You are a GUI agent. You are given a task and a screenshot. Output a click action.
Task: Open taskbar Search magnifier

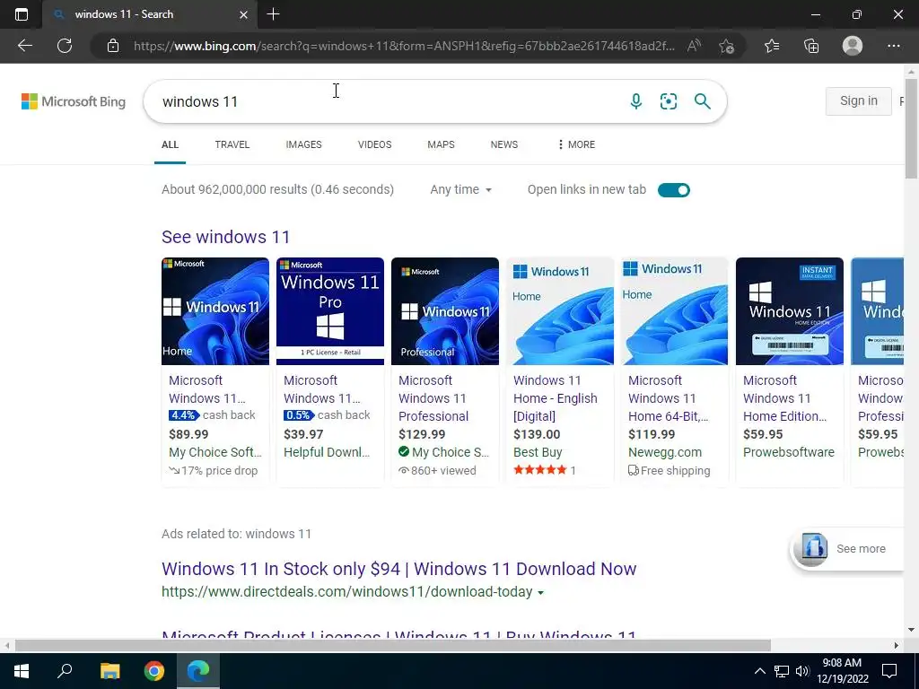click(x=65, y=670)
